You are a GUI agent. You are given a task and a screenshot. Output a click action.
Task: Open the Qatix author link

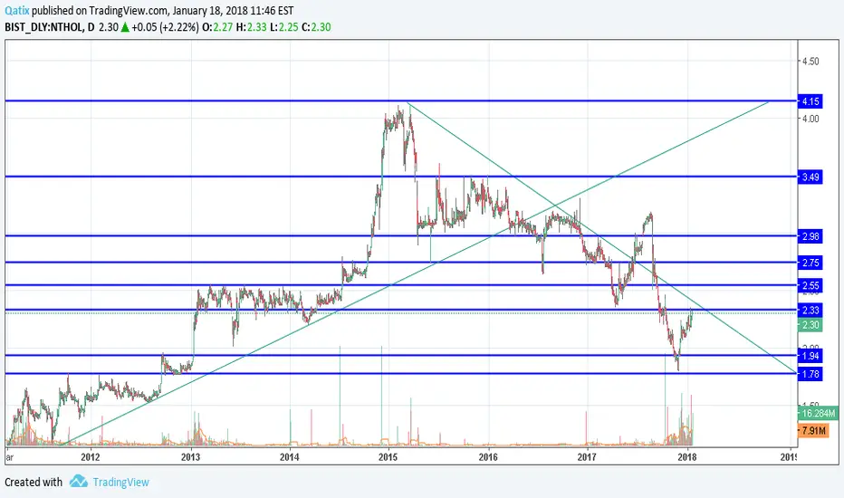click(x=16, y=10)
